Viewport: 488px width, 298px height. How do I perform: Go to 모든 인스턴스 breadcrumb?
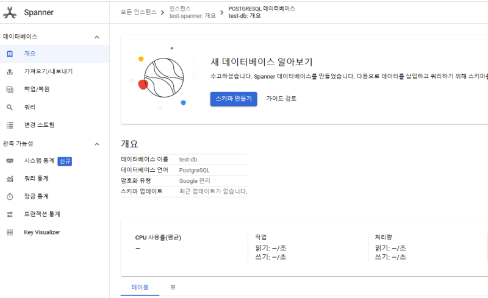coord(139,12)
